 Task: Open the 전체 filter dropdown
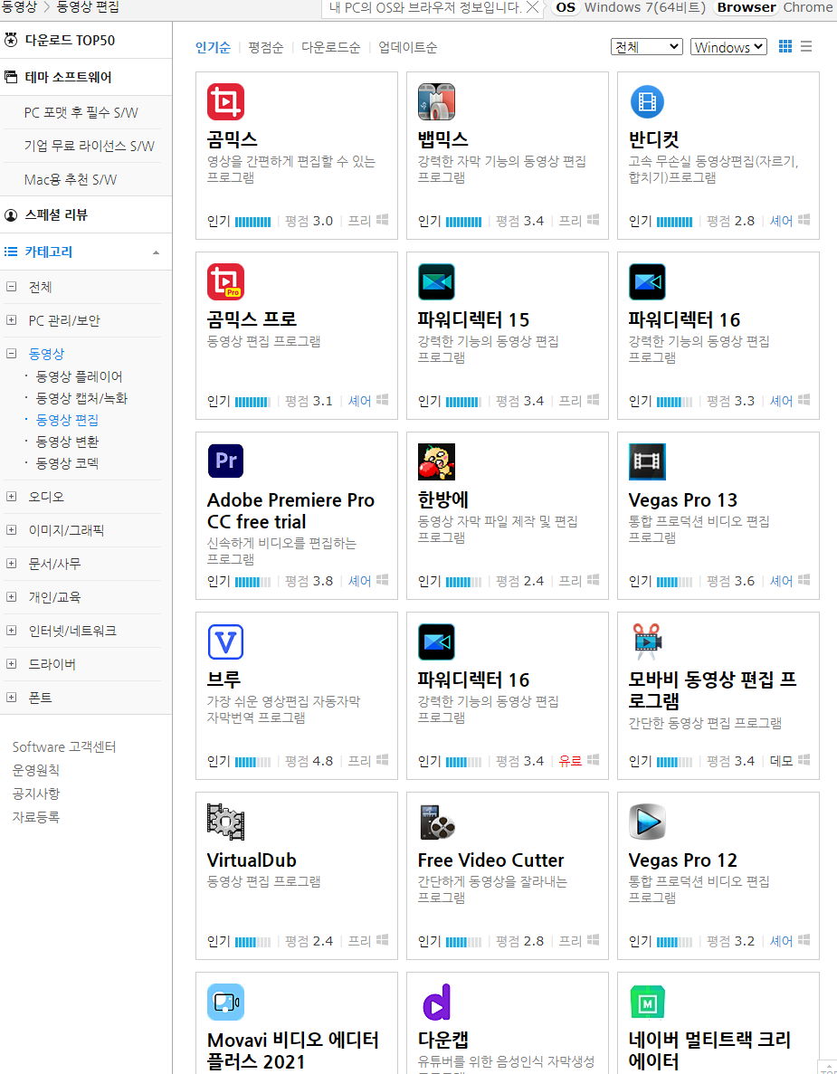click(647, 46)
